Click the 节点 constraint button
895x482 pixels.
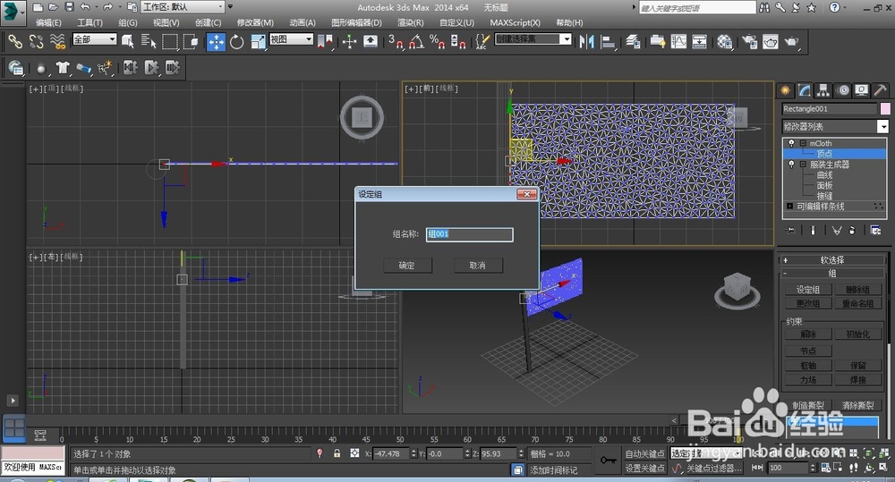click(x=808, y=351)
